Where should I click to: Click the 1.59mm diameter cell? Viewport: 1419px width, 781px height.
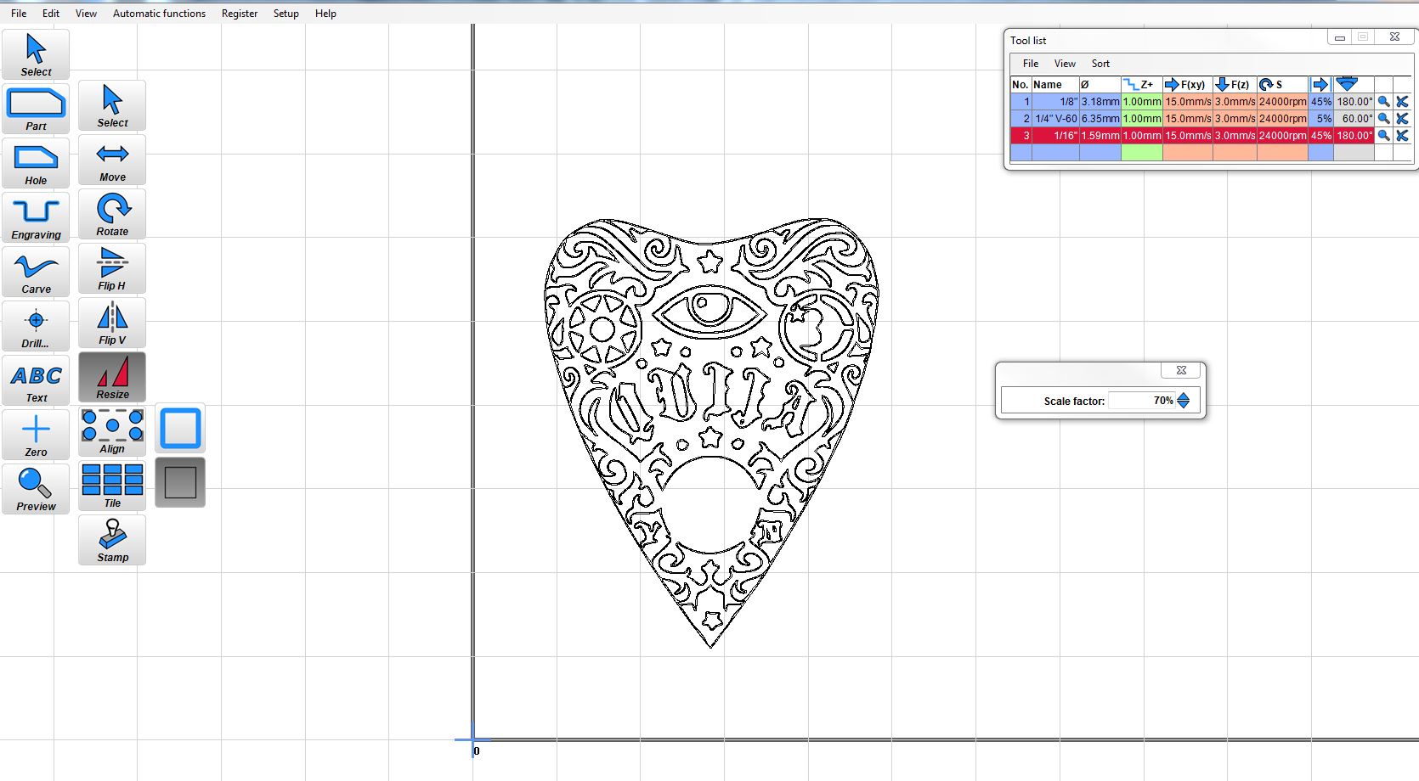point(1100,136)
